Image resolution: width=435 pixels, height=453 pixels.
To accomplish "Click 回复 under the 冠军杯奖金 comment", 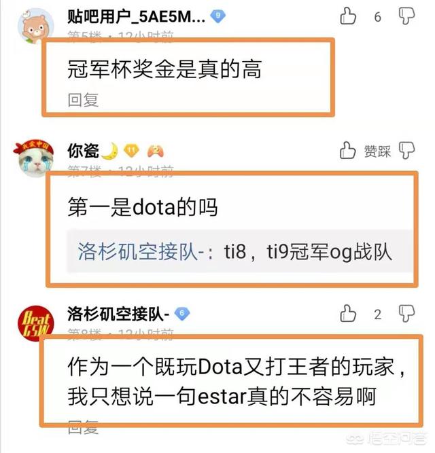I will pos(83,100).
